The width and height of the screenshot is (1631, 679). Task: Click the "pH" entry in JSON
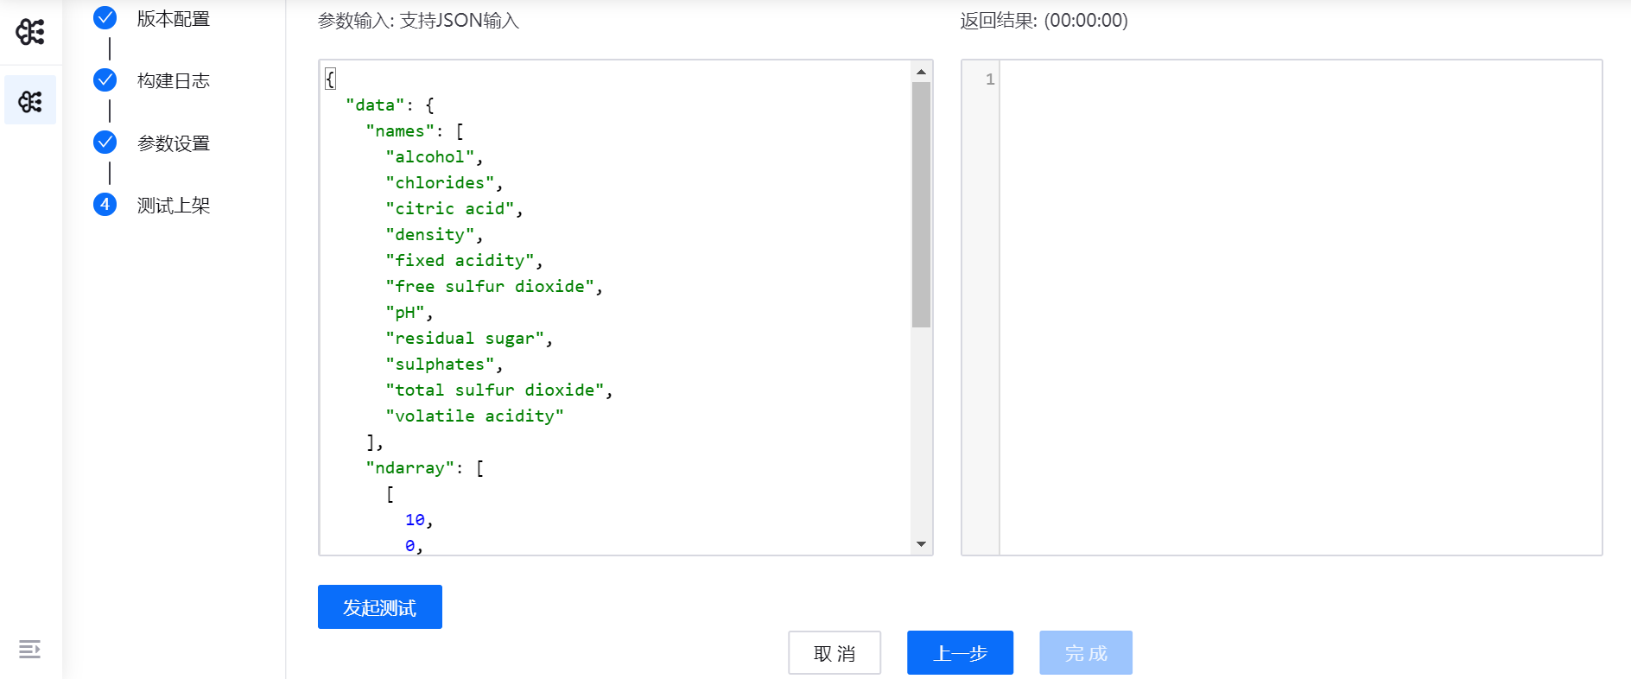click(404, 312)
